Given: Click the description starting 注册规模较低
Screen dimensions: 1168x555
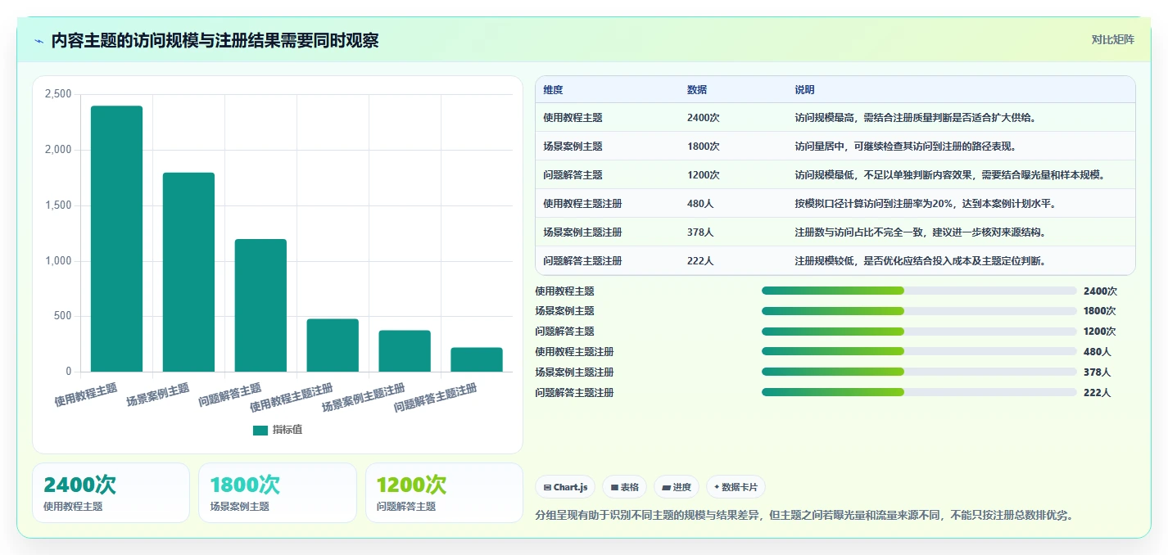Looking at the screenshot, I should (921, 260).
